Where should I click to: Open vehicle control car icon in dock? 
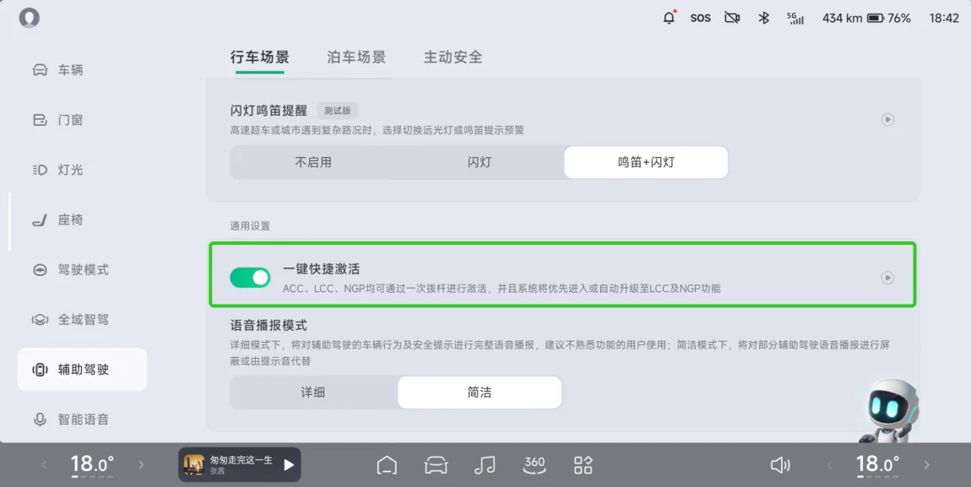click(436, 465)
